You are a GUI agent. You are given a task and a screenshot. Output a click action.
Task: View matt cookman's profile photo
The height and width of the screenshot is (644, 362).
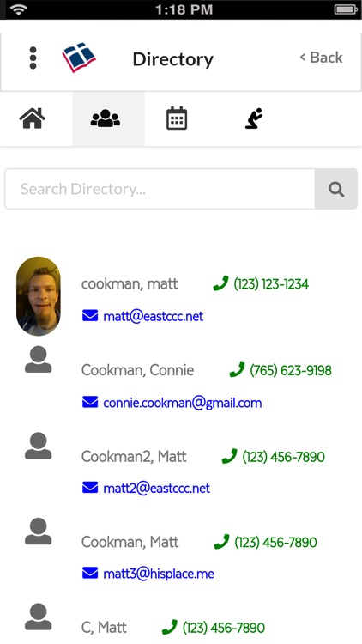39,296
